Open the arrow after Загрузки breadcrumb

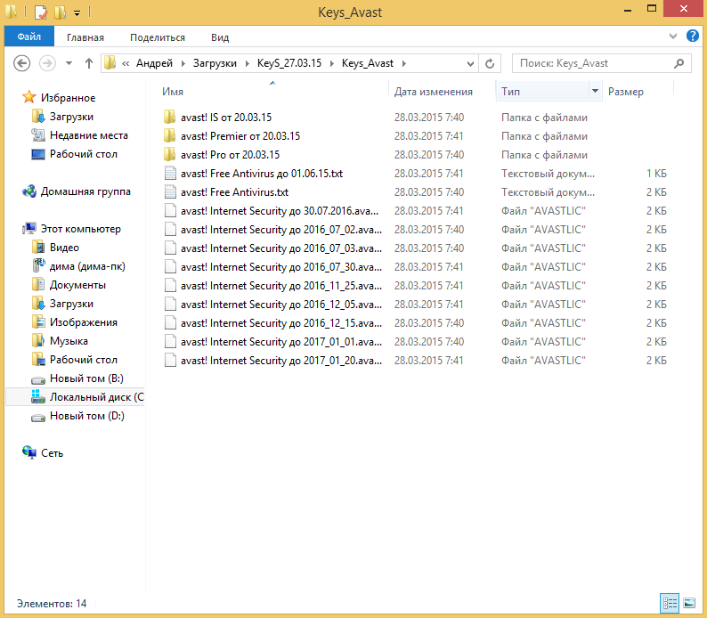pos(247,63)
